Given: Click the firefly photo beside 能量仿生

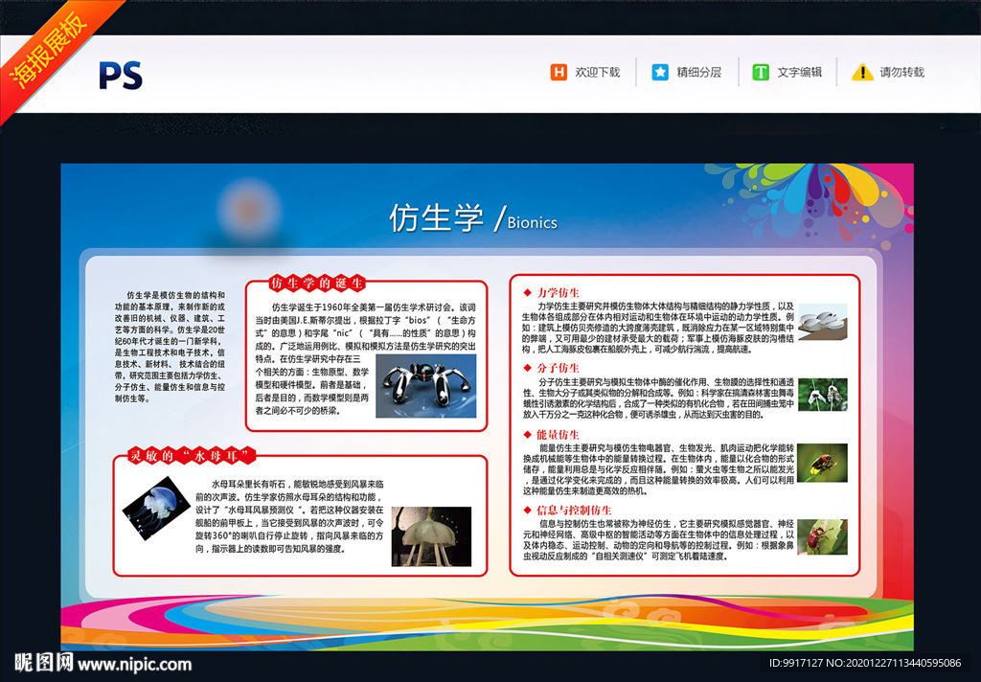Looking at the screenshot, I should click(822, 463).
